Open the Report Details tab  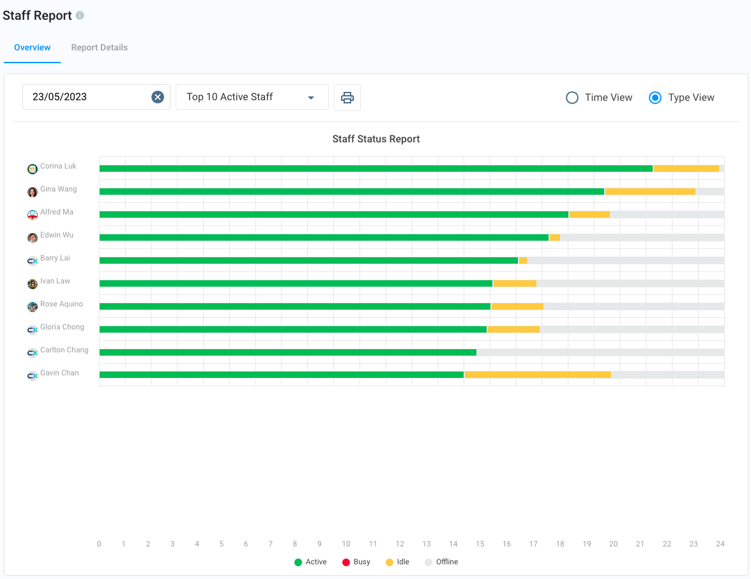click(99, 48)
